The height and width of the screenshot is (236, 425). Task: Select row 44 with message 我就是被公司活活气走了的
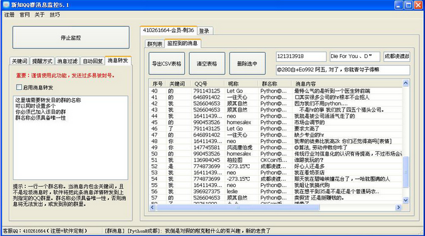(x=276, y=116)
